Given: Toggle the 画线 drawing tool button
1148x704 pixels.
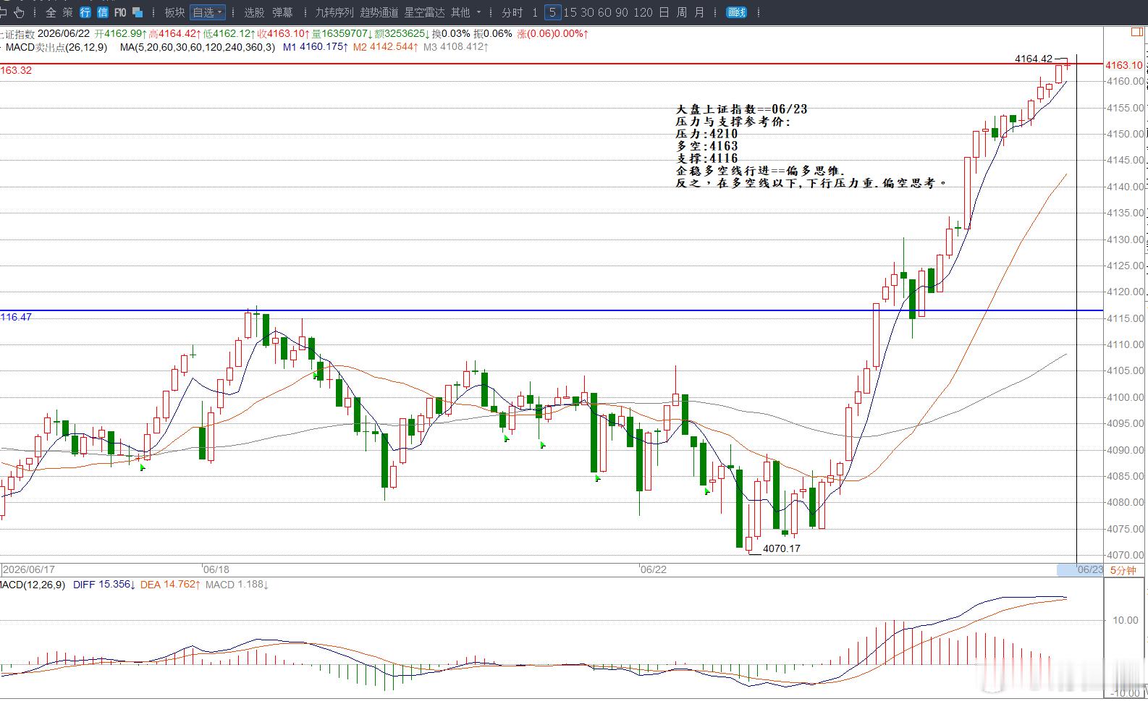Looking at the screenshot, I should click(736, 12).
